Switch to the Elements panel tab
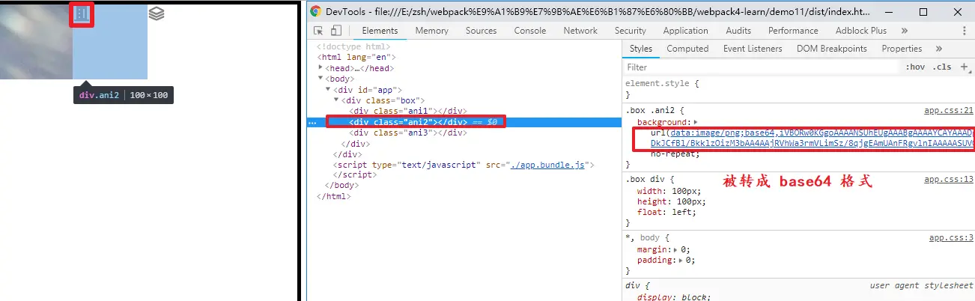The height and width of the screenshot is (301, 975). tap(380, 31)
